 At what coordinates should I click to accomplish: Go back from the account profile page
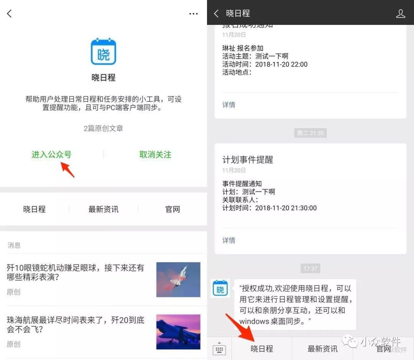(x=10, y=13)
